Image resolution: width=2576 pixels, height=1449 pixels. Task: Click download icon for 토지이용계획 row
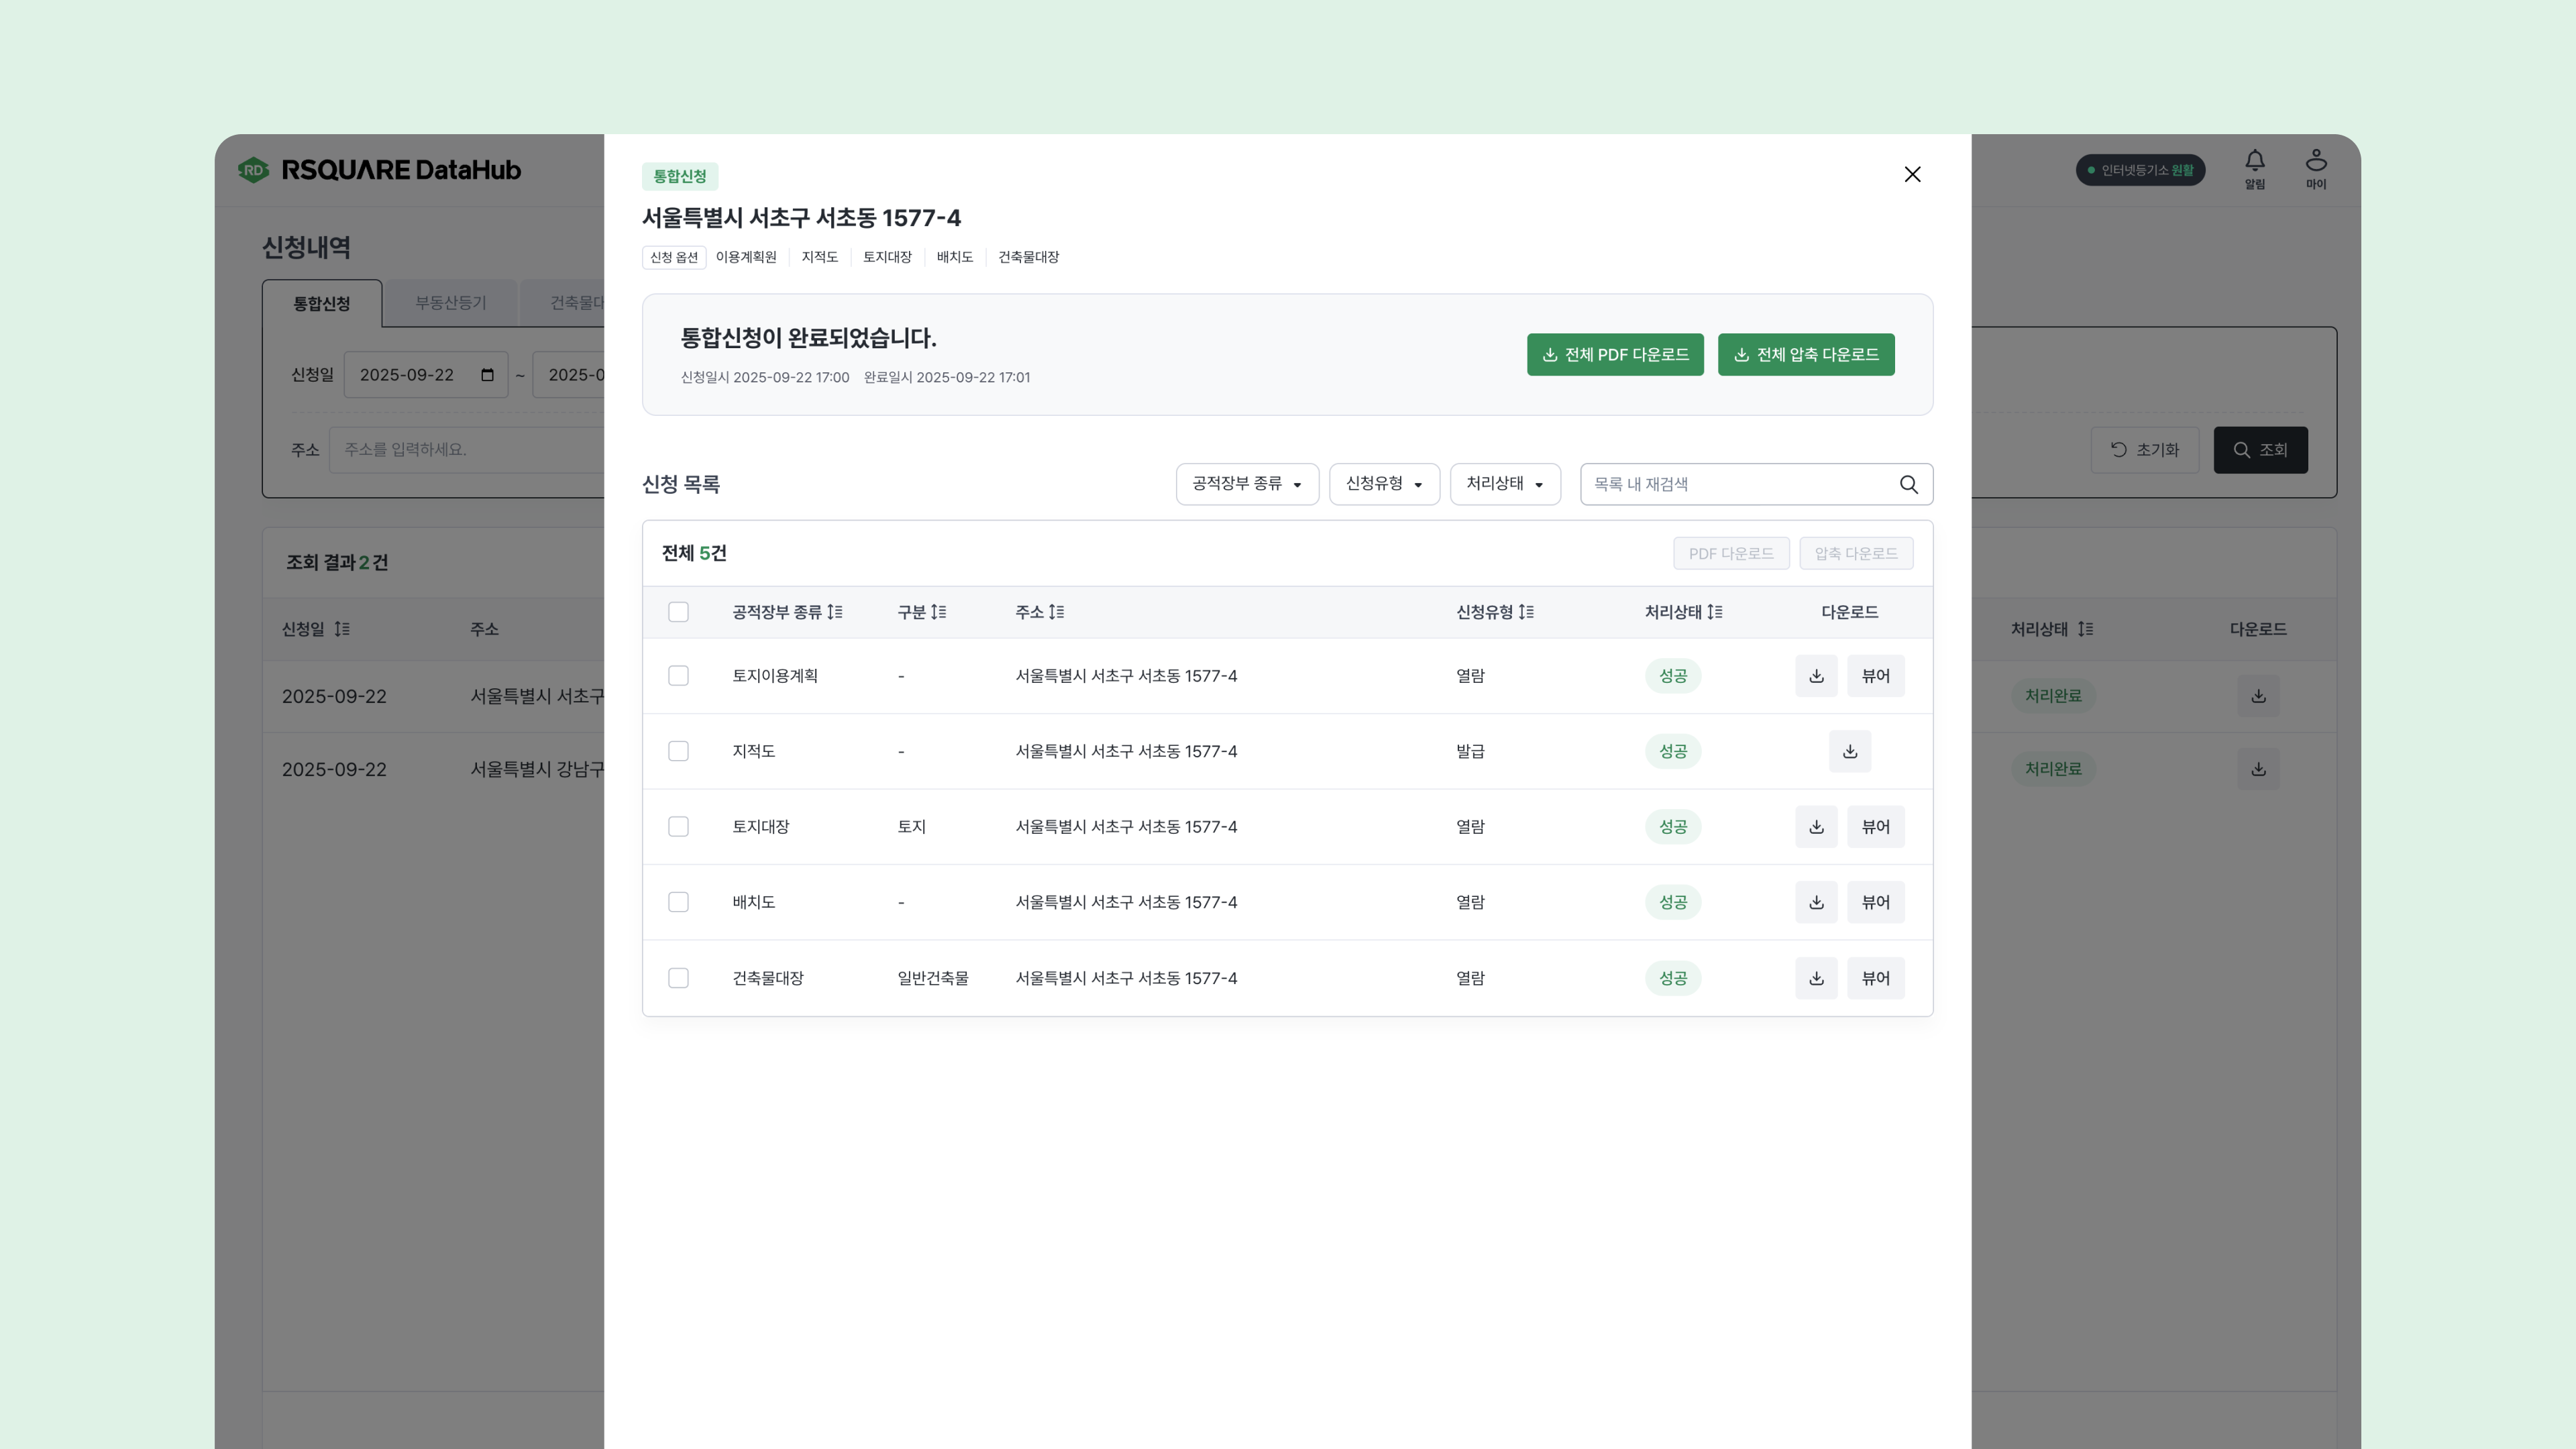(x=1816, y=676)
